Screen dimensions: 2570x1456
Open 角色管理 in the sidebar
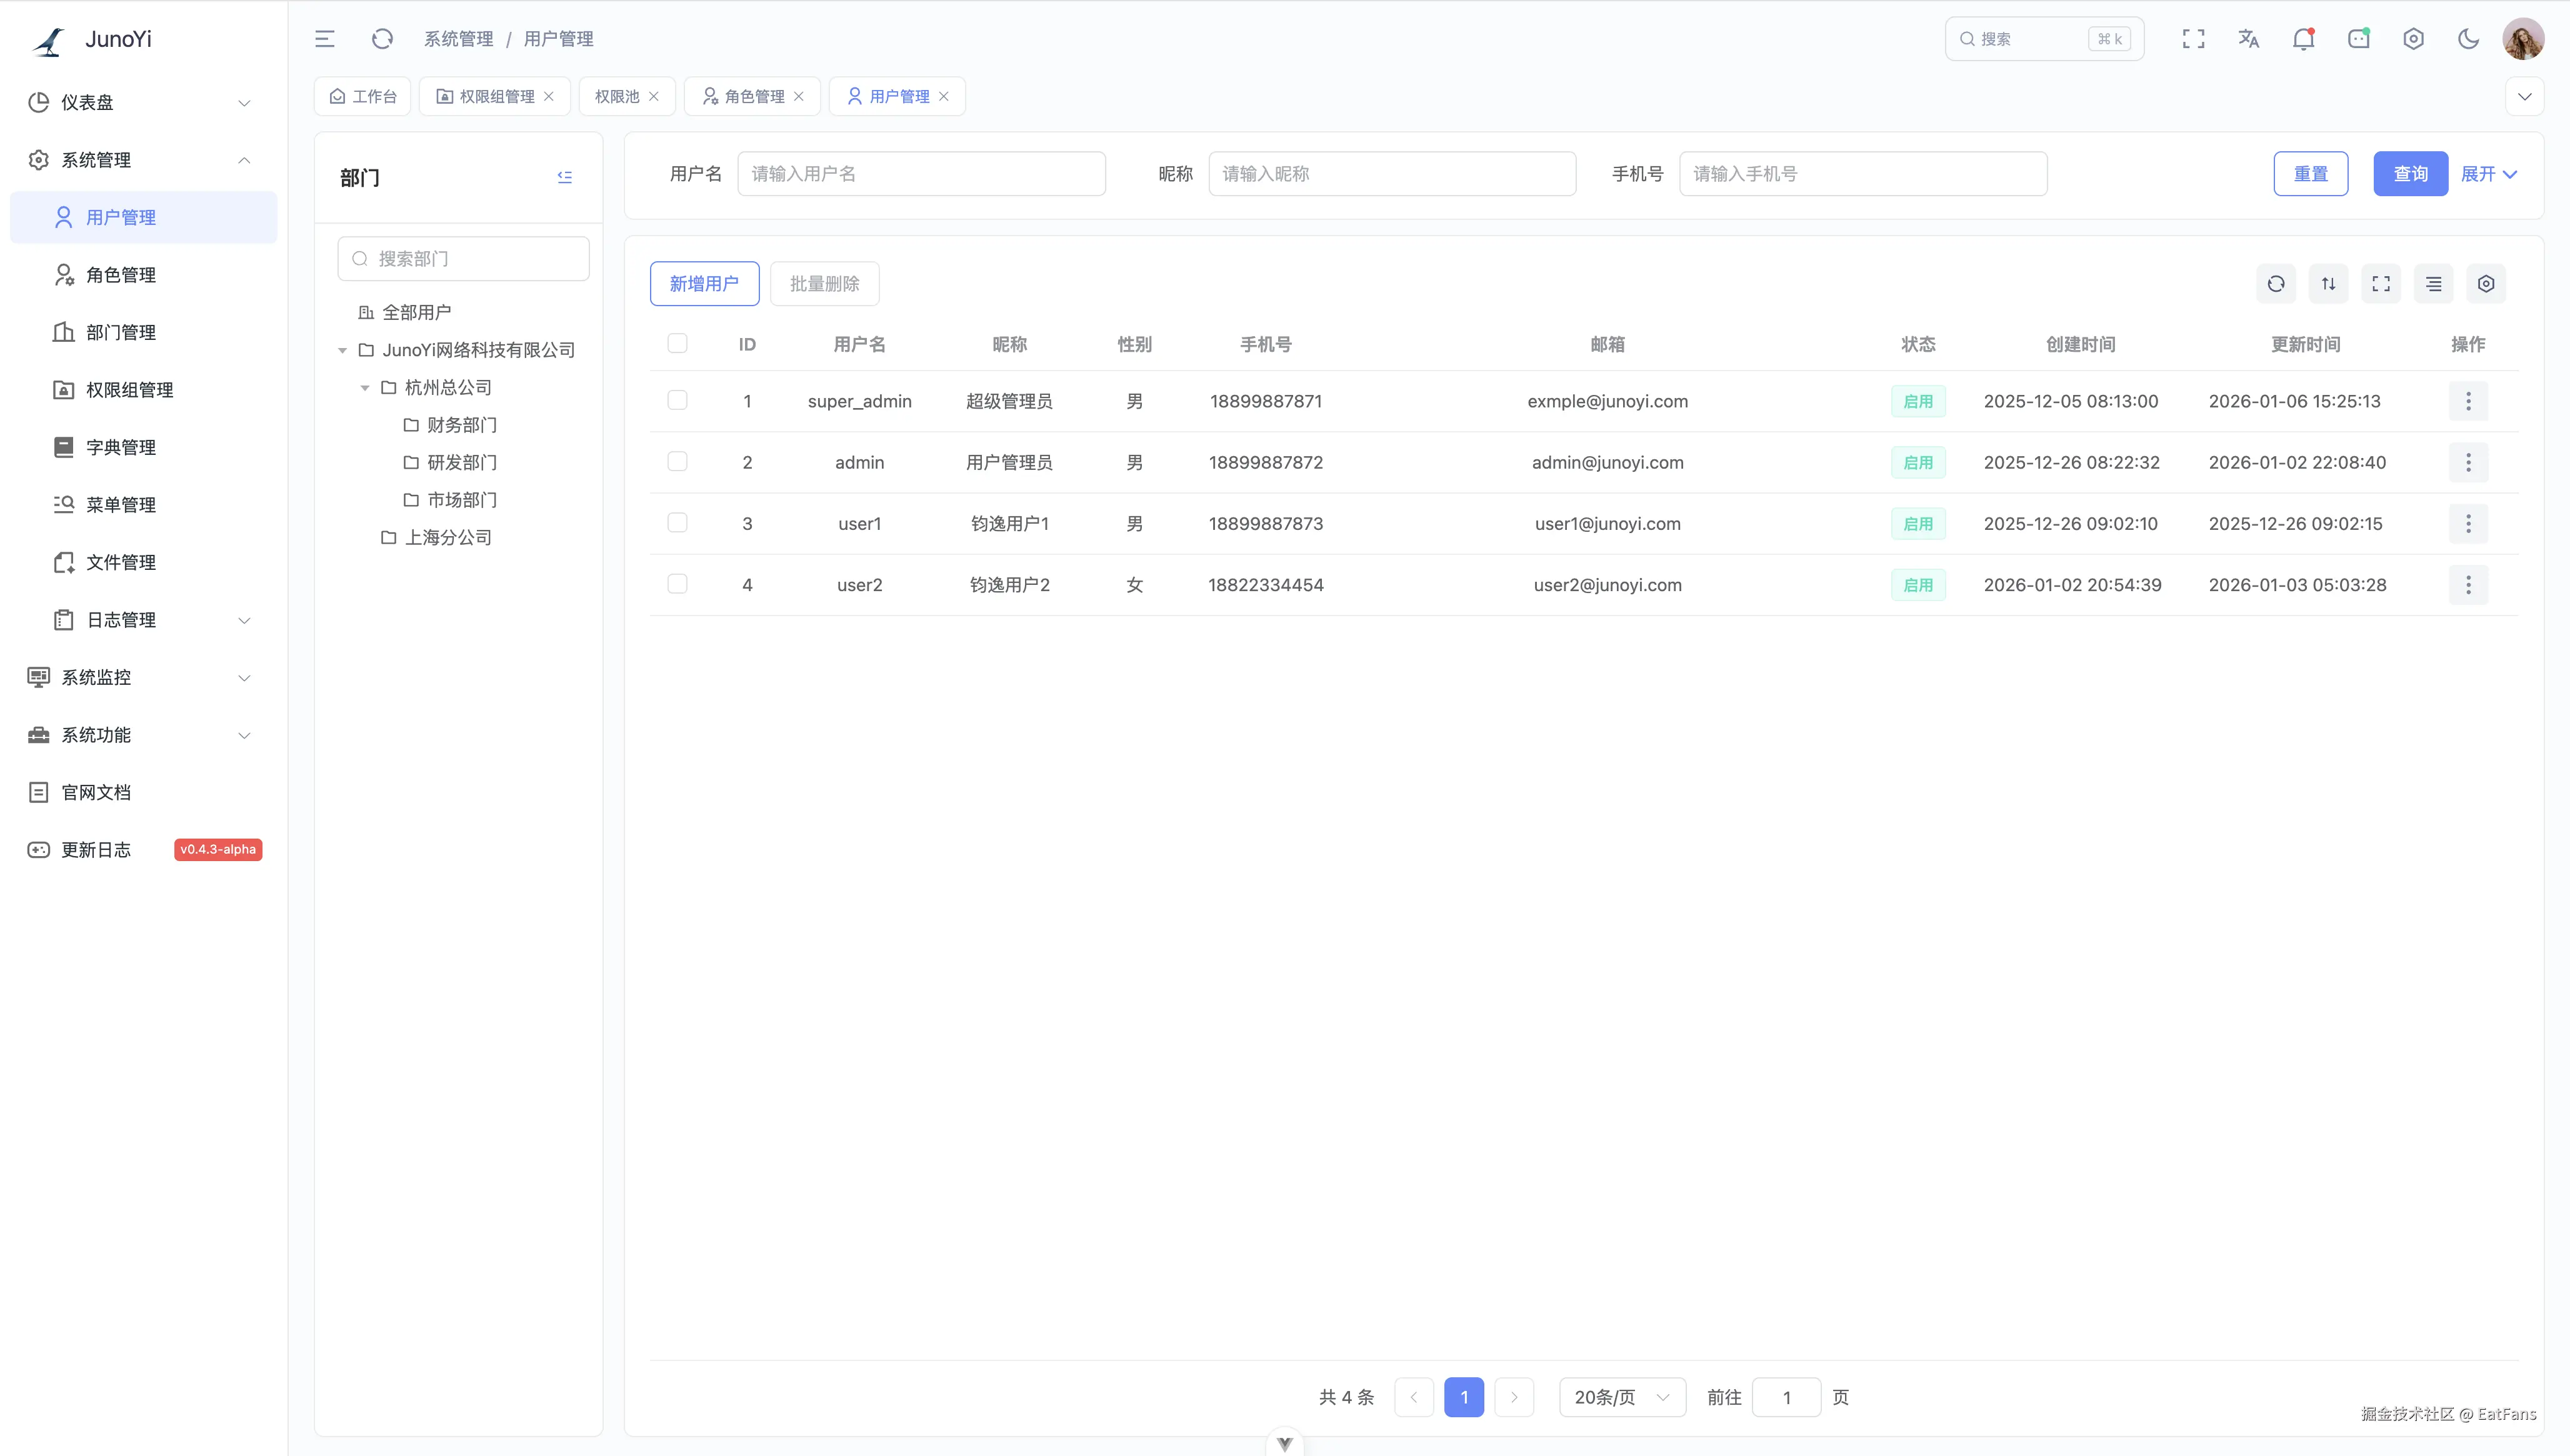point(120,275)
